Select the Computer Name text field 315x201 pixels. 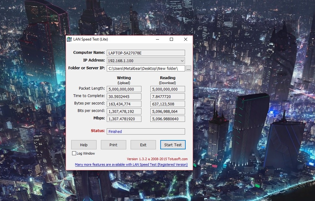click(x=146, y=53)
